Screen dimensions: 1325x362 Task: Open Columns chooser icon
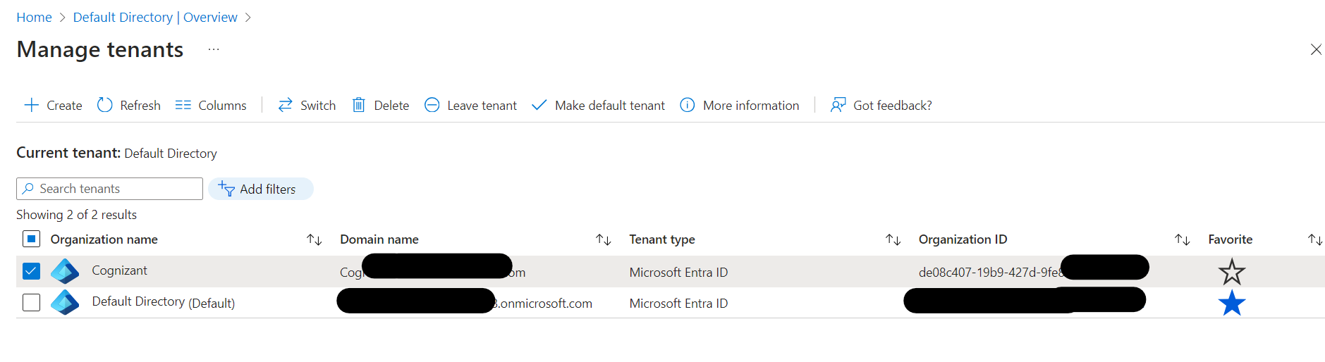click(x=183, y=105)
